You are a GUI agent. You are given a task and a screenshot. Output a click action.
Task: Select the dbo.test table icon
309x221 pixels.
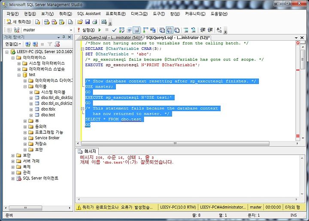pyautogui.click(x=37, y=115)
